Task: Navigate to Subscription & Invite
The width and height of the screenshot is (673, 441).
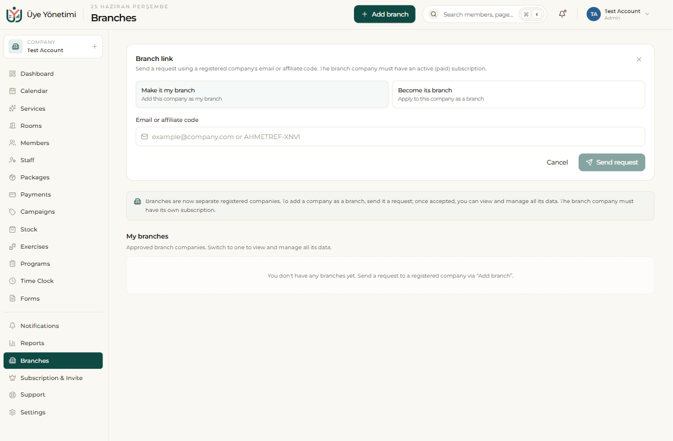Action: [53, 378]
